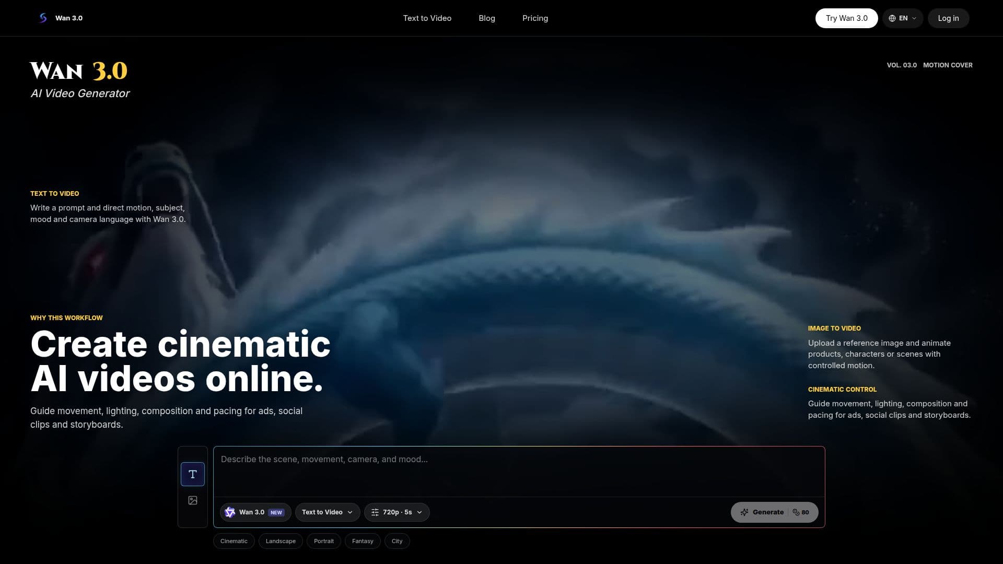Click the MOTION COVER label
Viewport: 1003px width, 564px height.
[x=948, y=65]
